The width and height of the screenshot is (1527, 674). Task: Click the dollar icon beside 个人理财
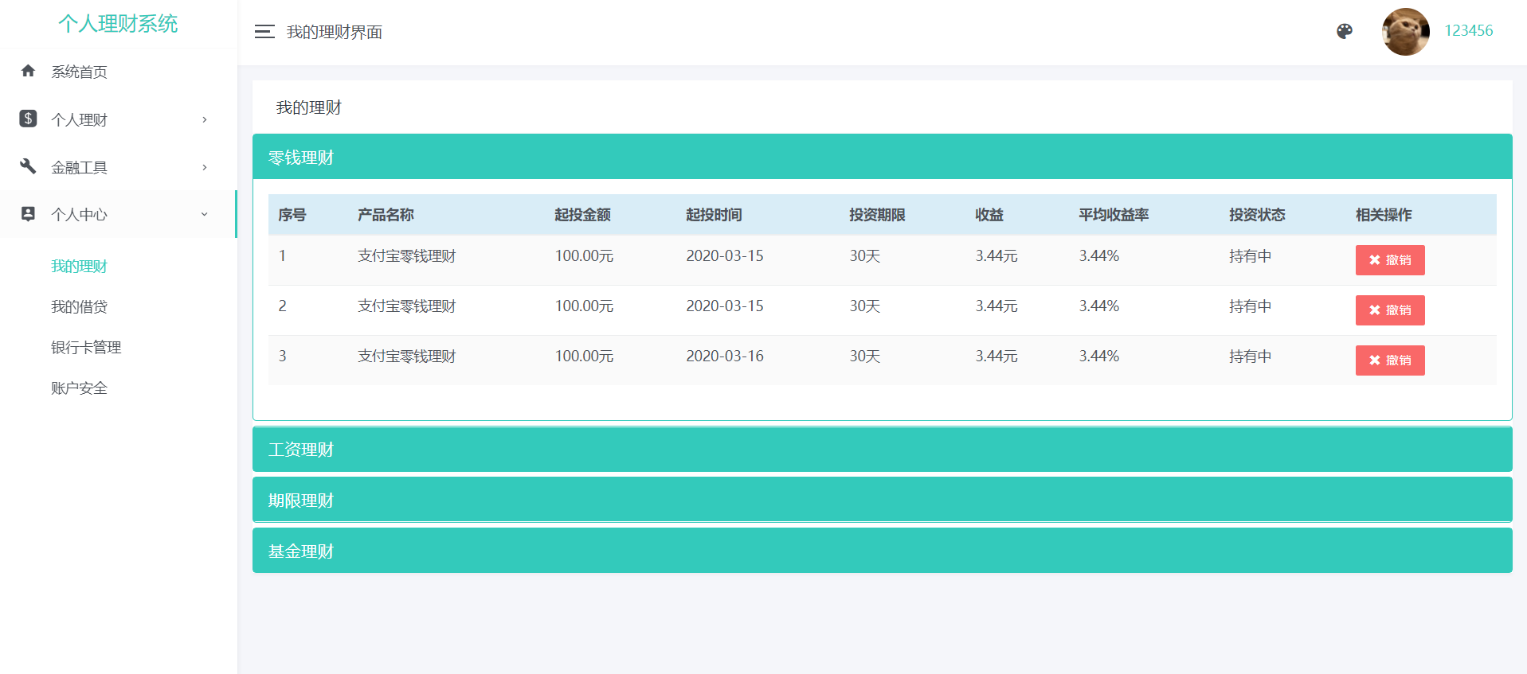click(x=28, y=119)
